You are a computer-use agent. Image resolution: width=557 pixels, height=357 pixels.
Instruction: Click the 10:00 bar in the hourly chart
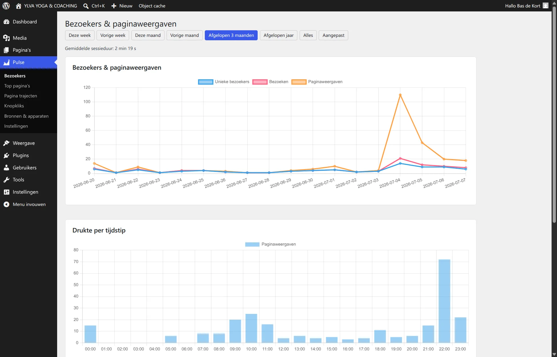tap(251, 328)
